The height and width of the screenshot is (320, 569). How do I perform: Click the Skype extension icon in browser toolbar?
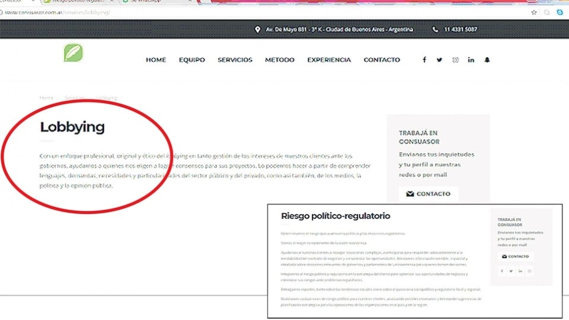[560, 12]
